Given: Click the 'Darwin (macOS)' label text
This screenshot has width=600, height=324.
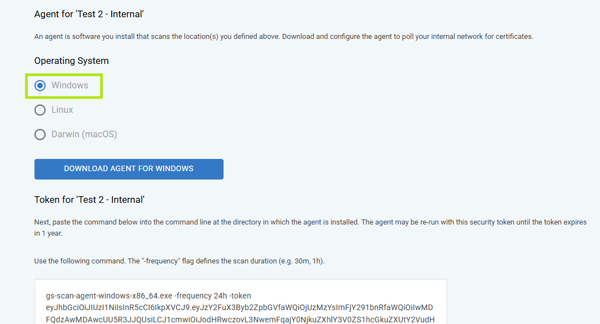Looking at the screenshot, I should [x=84, y=134].
